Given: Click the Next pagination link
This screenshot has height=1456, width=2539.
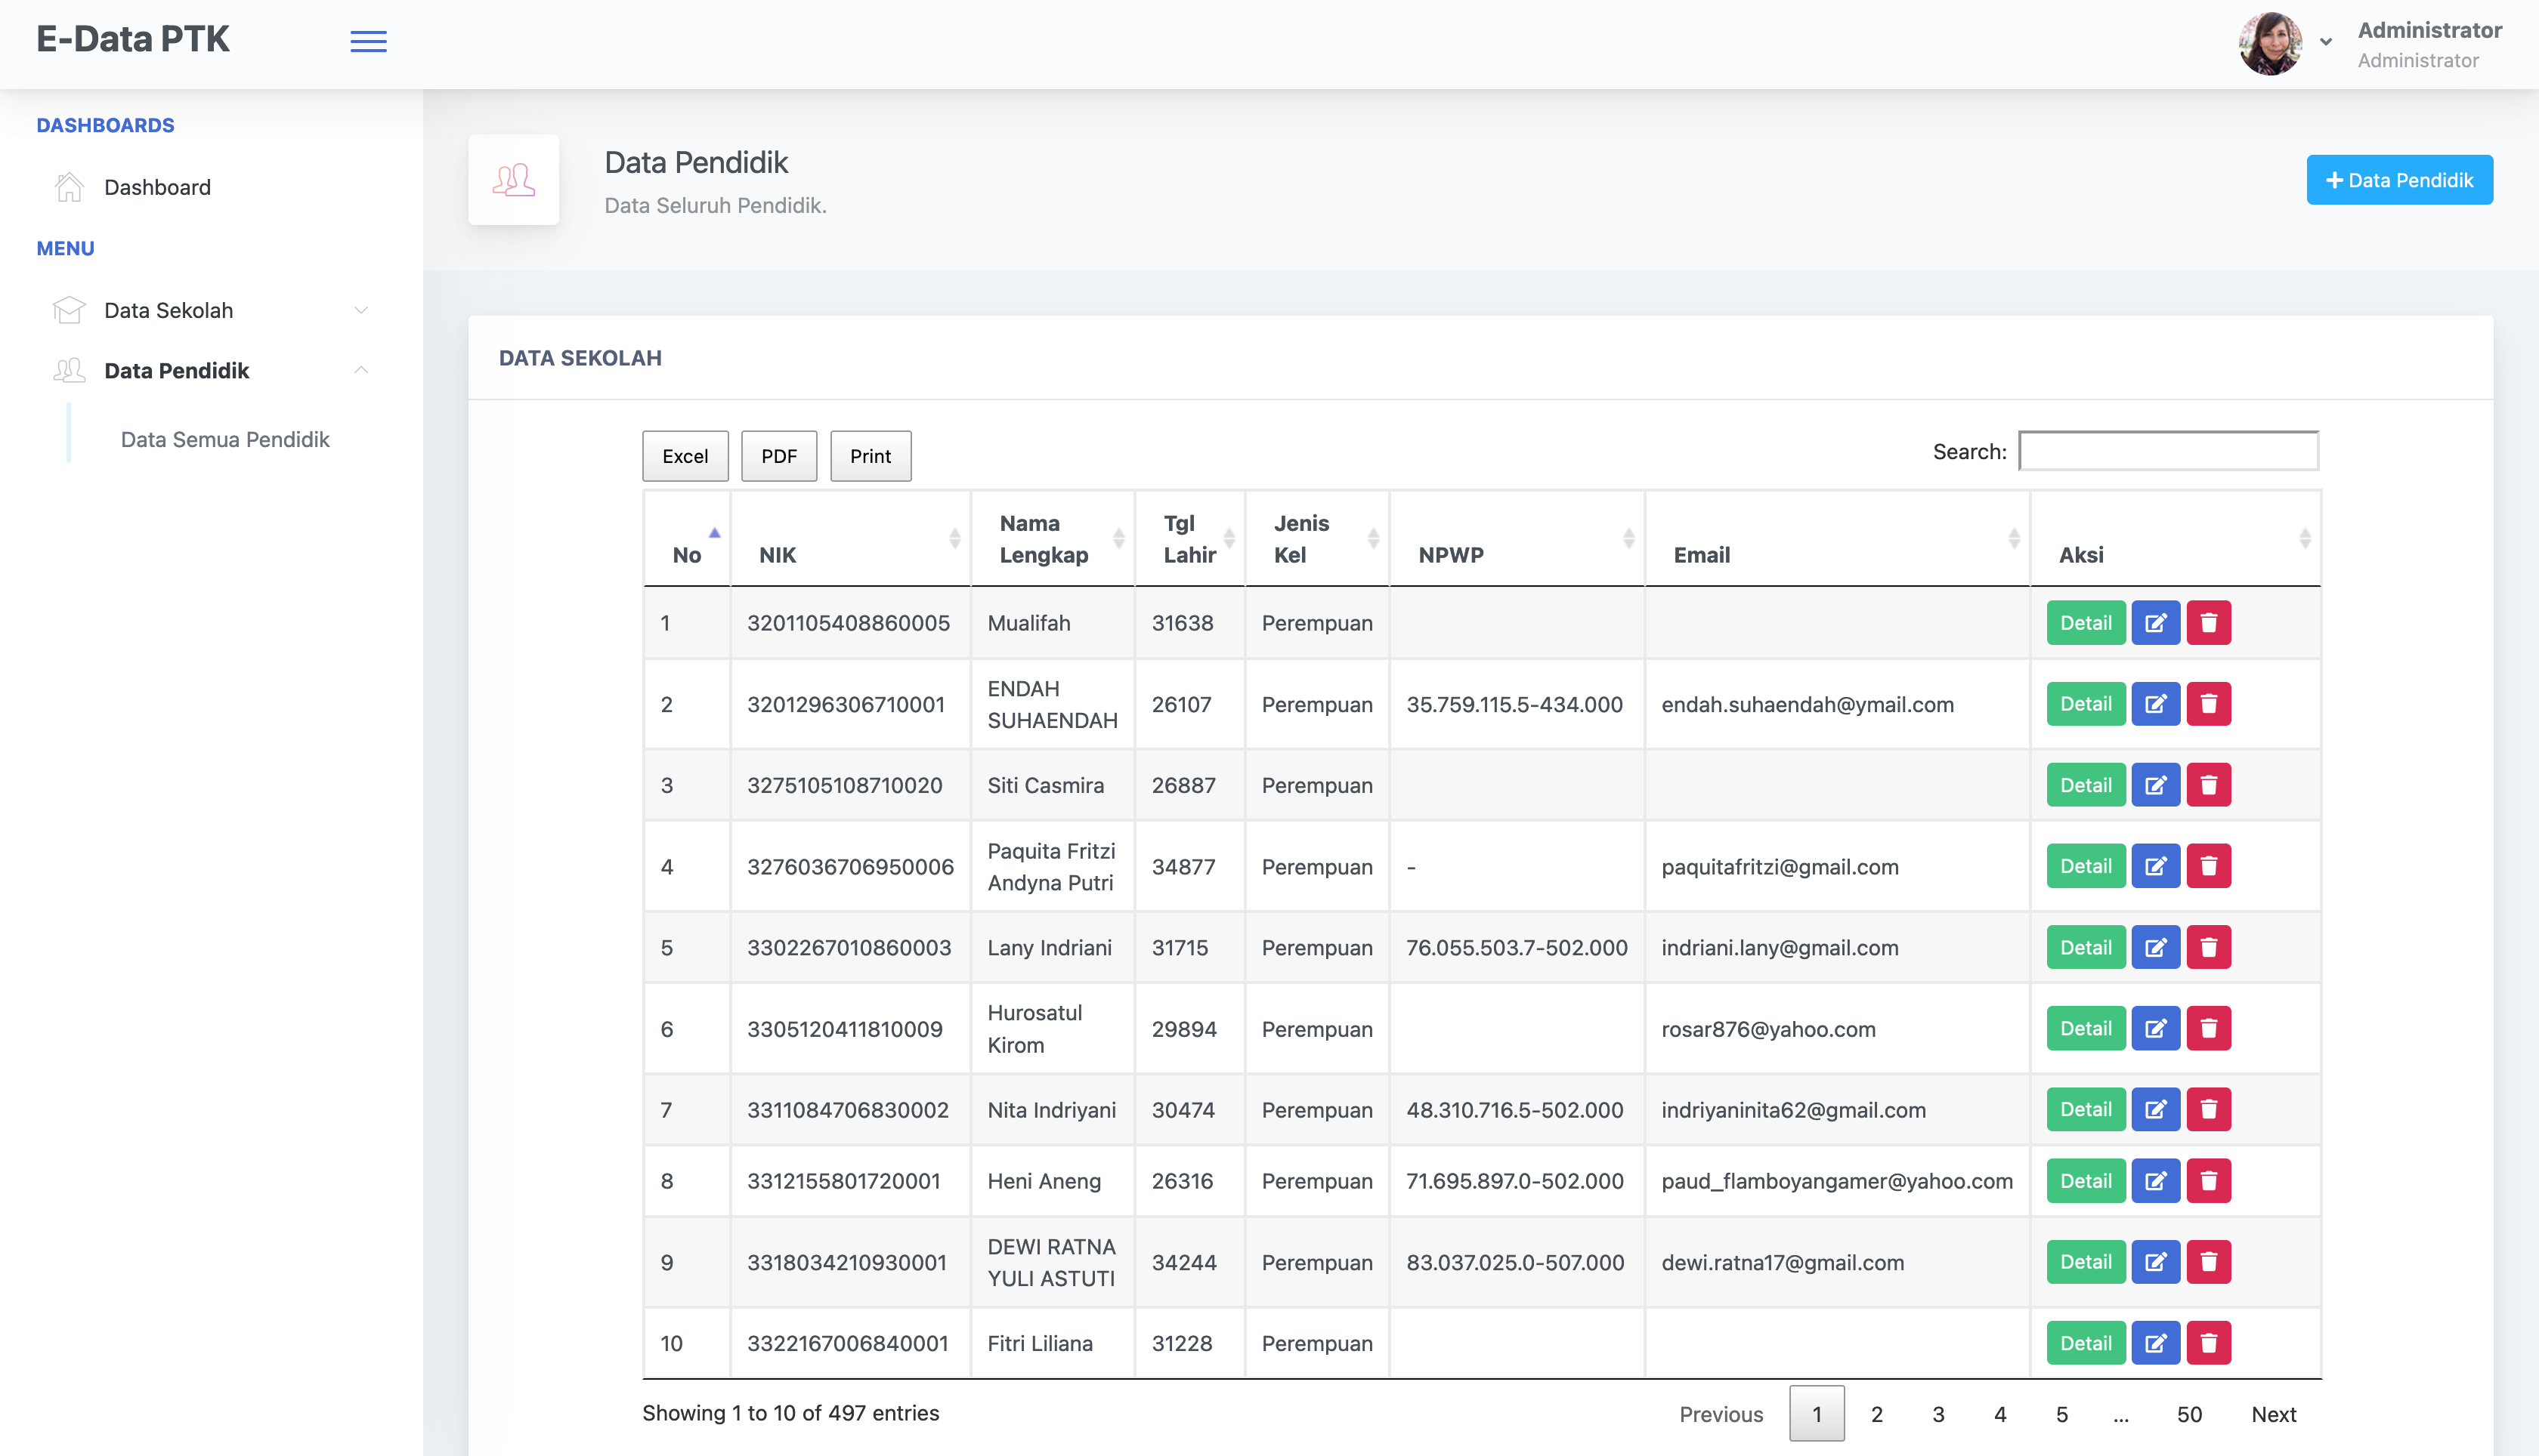Looking at the screenshot, I should pos(2274,1414).
